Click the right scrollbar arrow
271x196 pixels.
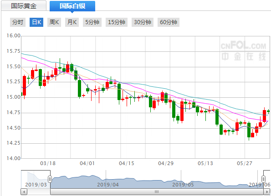(266, 192)
